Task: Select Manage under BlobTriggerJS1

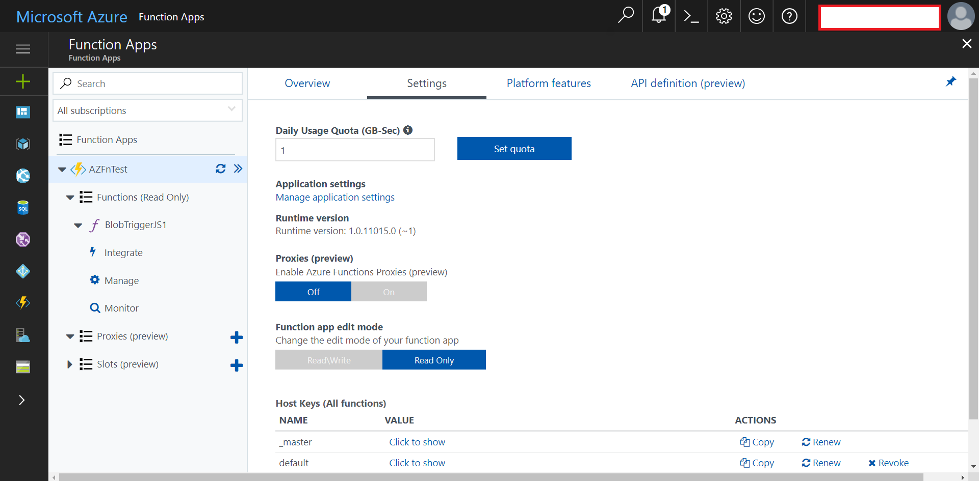Action: (x=121, y=280)
